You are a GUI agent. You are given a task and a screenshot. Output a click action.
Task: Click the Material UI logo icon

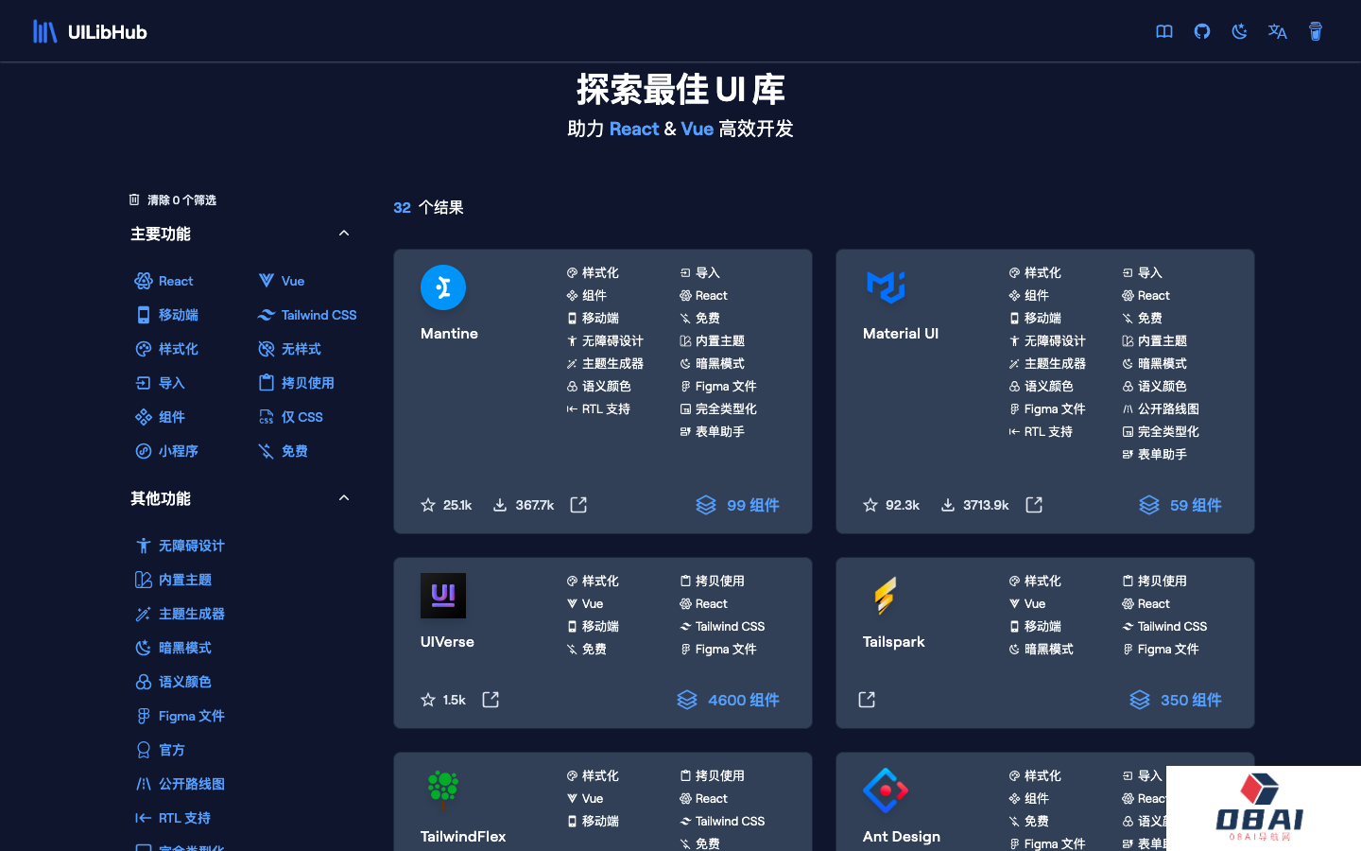coord(886,287)
